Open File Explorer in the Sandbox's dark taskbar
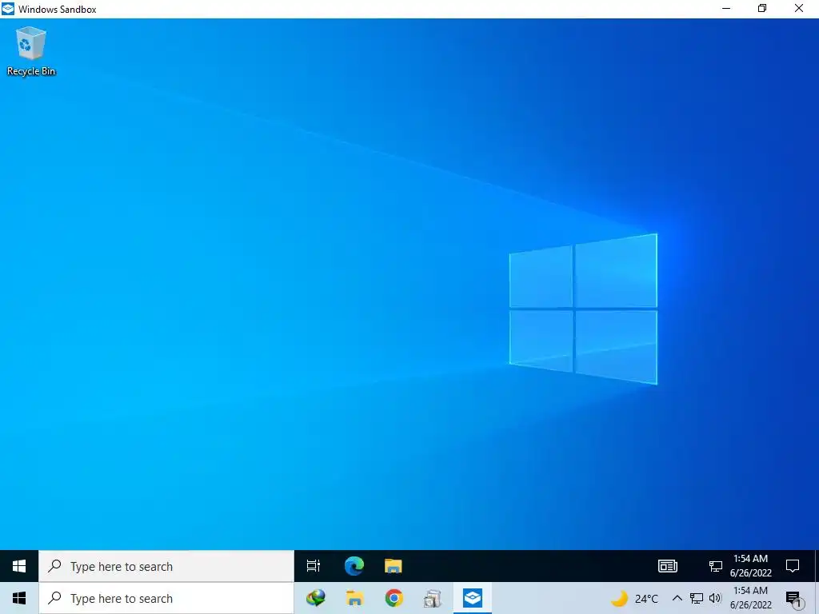 pos(393,566)
